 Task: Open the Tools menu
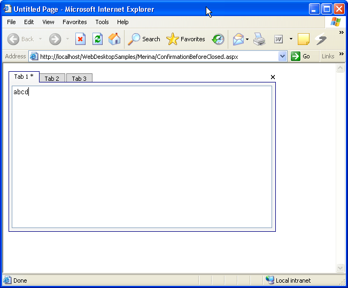(x=102, y=22)
